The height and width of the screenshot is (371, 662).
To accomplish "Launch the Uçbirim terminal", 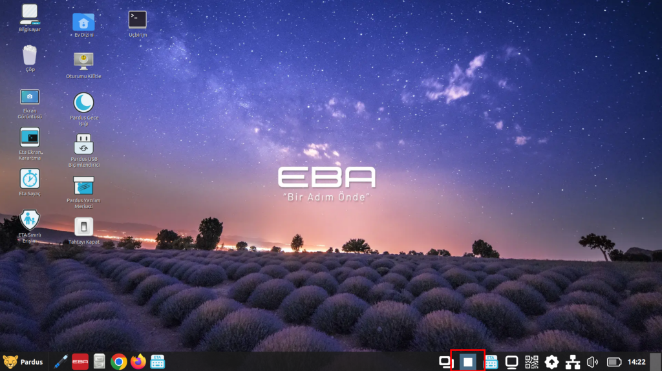I will 137,20.
